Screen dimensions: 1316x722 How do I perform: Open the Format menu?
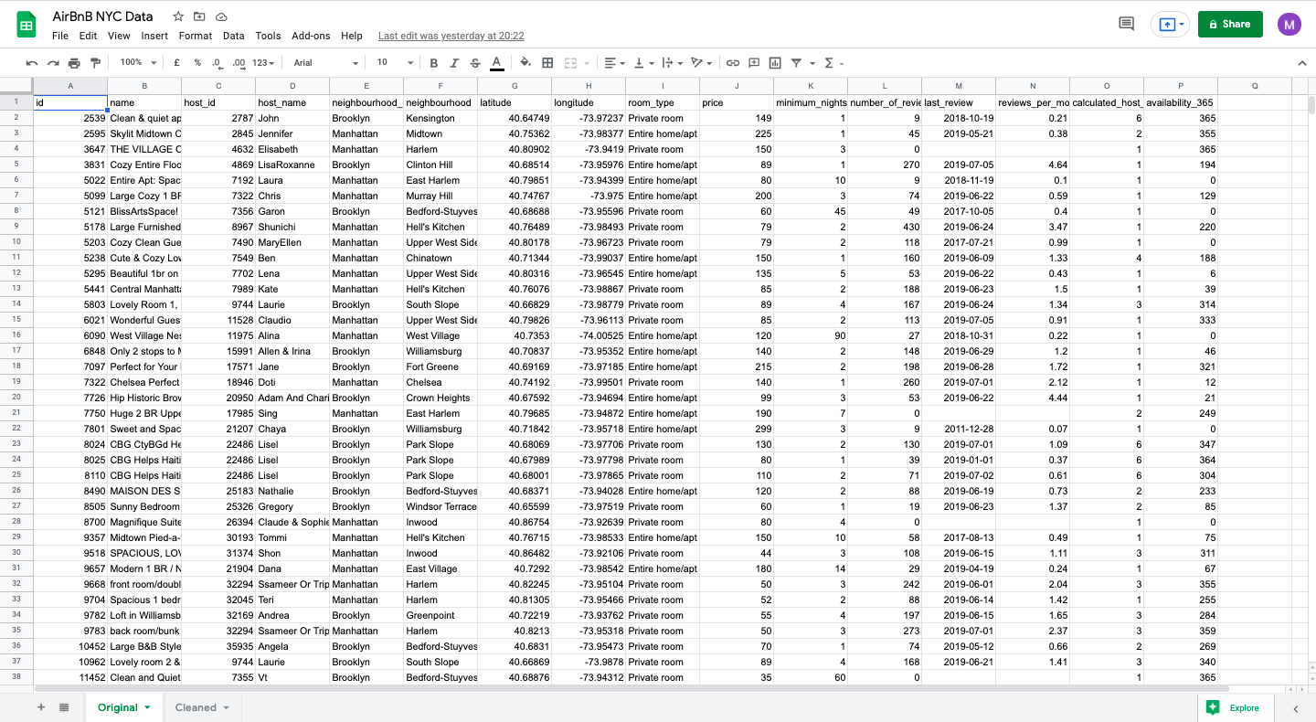196,36
